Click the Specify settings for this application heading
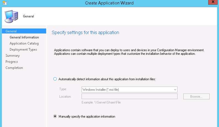Viewport: 219px width, 127px height. pyautogui.click(x=85, y=33)
